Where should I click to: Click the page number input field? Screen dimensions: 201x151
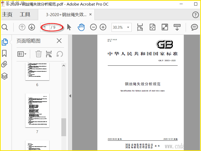pyautogui.click(x=45, y=27)
